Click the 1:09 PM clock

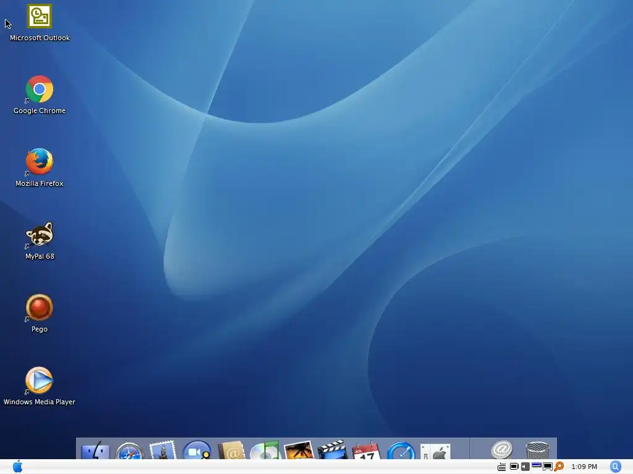[x=584, y=467]
